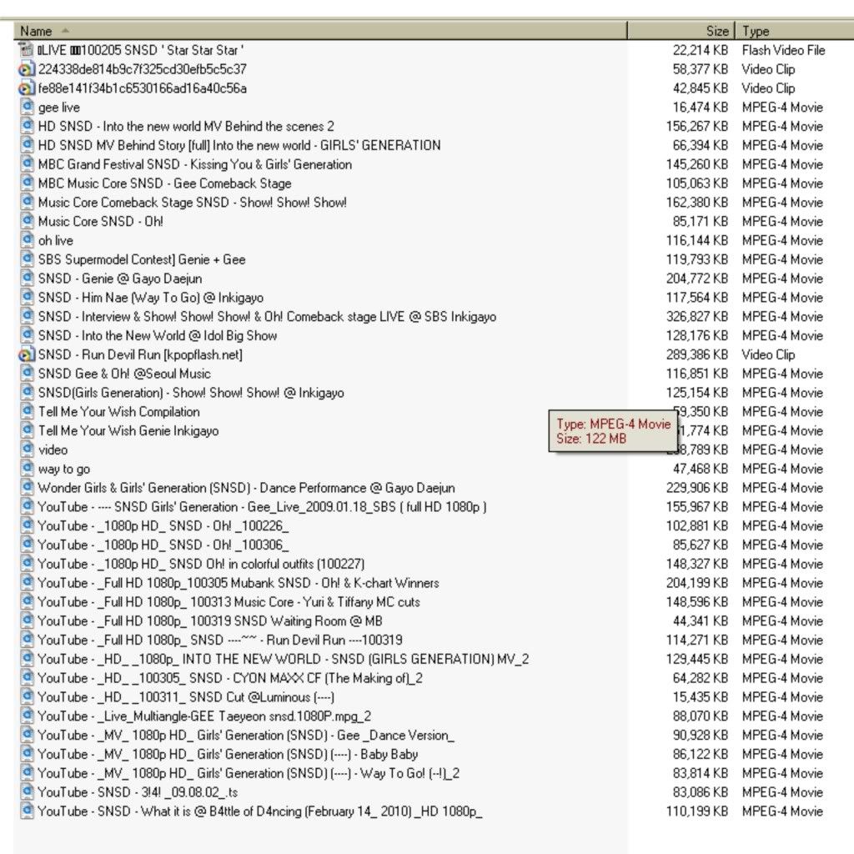Select 'SNSD ----~~ - Run Devil Run ----100319' file
This screenshot has height=854, width=854.
220,640
